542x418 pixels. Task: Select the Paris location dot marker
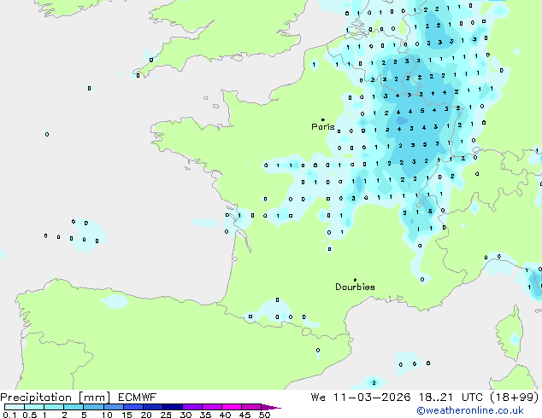click(323, 119)
